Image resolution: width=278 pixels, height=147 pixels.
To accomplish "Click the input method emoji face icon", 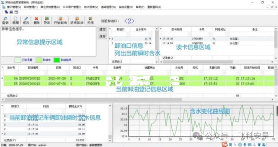I will pyautogui.click(x=240, y=145).
